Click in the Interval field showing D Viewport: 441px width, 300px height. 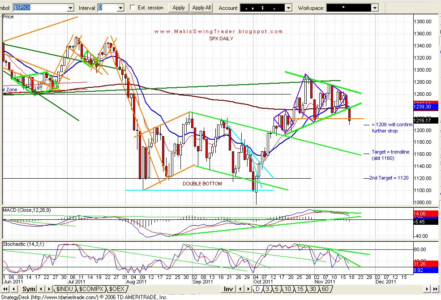point(107,8)
